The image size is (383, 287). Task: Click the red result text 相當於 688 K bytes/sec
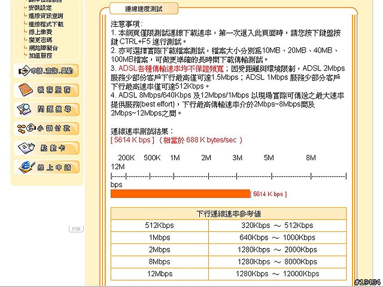(x=200, y=140)
